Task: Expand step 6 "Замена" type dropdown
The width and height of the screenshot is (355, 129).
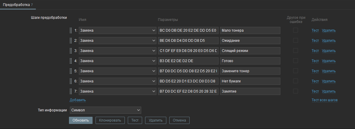Action: 117,81
